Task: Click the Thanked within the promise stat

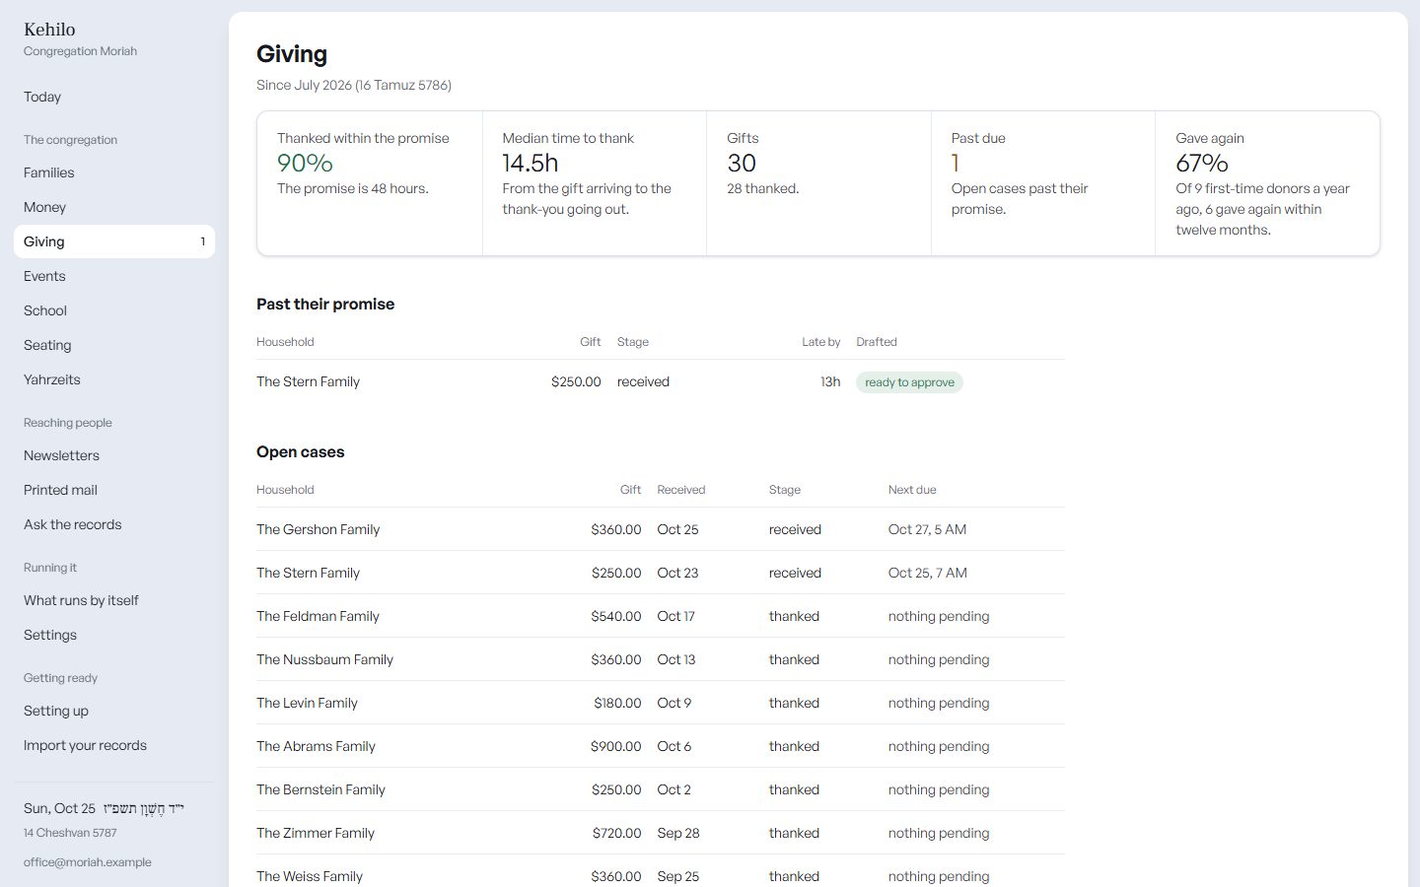Action: pyautogui.click(x=370, y=183)
